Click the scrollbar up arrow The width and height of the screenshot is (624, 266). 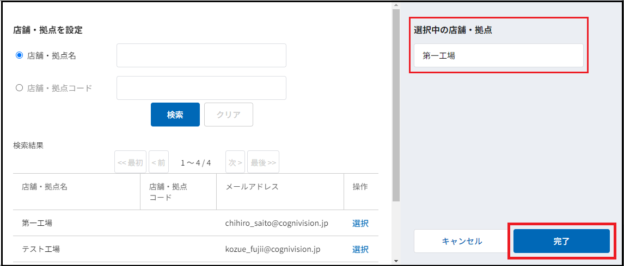[396, 5]
